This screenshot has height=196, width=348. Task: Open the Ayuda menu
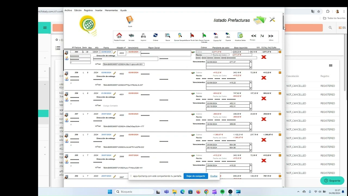click(123, 10)
